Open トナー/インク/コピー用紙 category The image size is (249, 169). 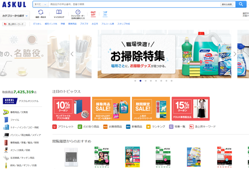(x=21, y=127)
